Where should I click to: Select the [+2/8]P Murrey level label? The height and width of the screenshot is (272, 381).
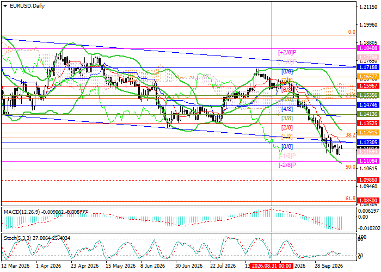pyautogui.click(x=287, y=52)
